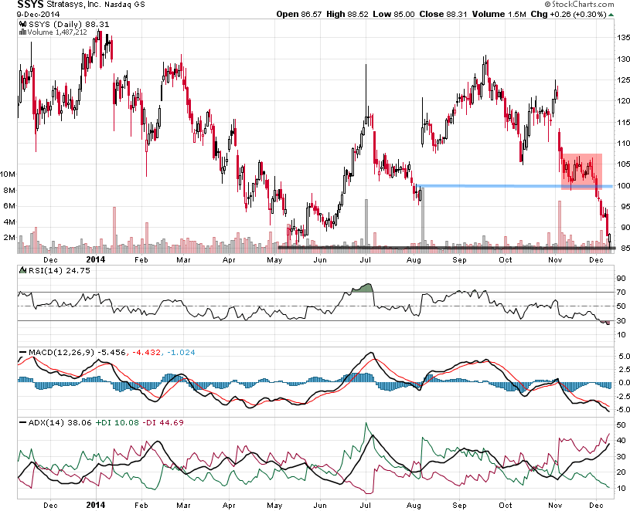Image resolution: width=630 pixels, height=511 pixels.
Task: Click the MACD(12,26,9) legend line marker
Action: click(x=22, y=353)
